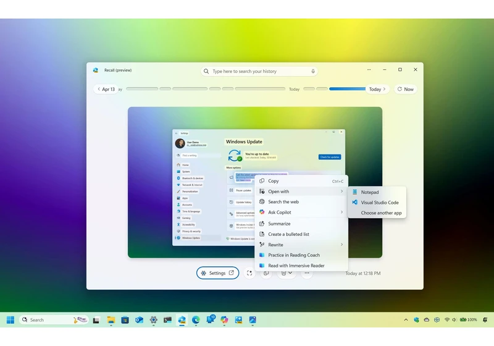Click the 'Windows Update' heading in the snapshot

point(244,141)
